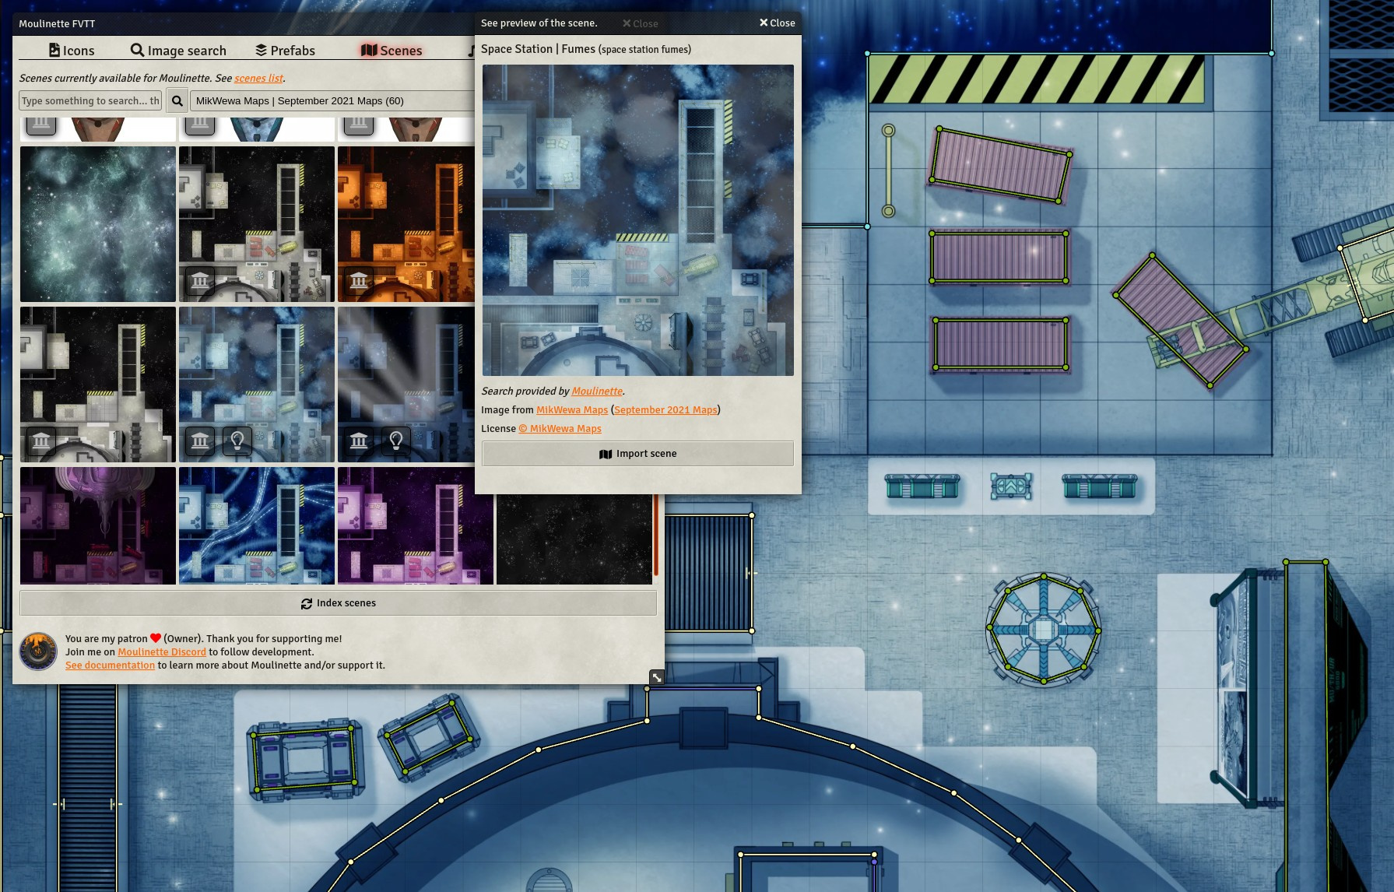The width and height of the screenshot is (1394, 892).
Task: Click the institution icon on the orange station thumbnail
Action: tap(359, 281)
